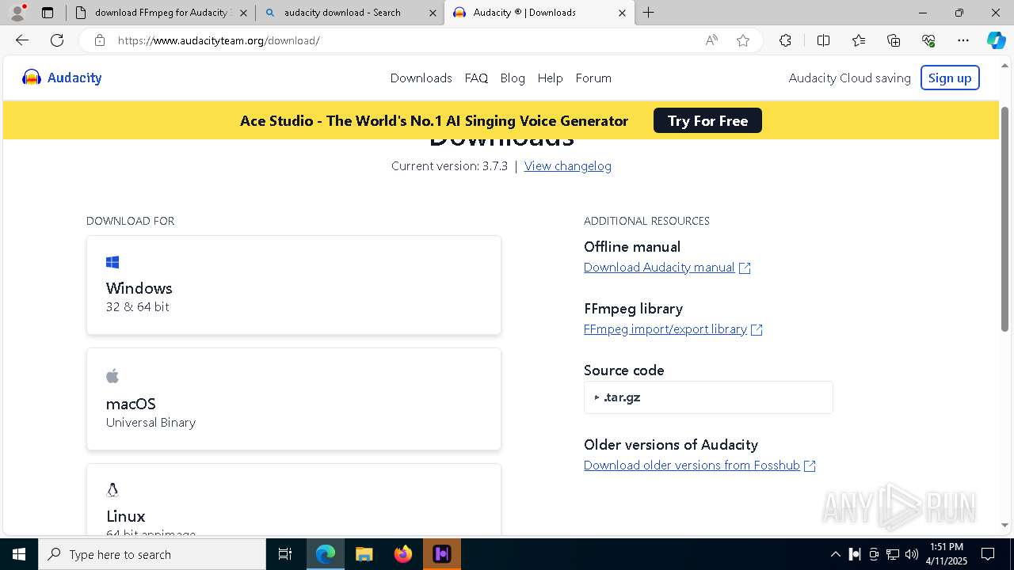Open the Blog nav menu item

513,78
